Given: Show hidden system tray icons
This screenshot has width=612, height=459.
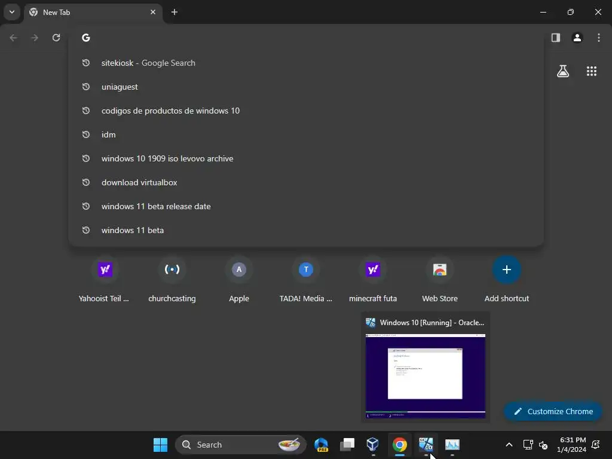Looking at the screenshot, I should [x=509, y=445].
